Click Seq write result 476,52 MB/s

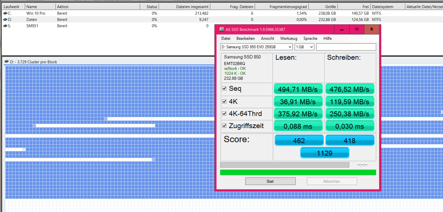tap(350, 89)
